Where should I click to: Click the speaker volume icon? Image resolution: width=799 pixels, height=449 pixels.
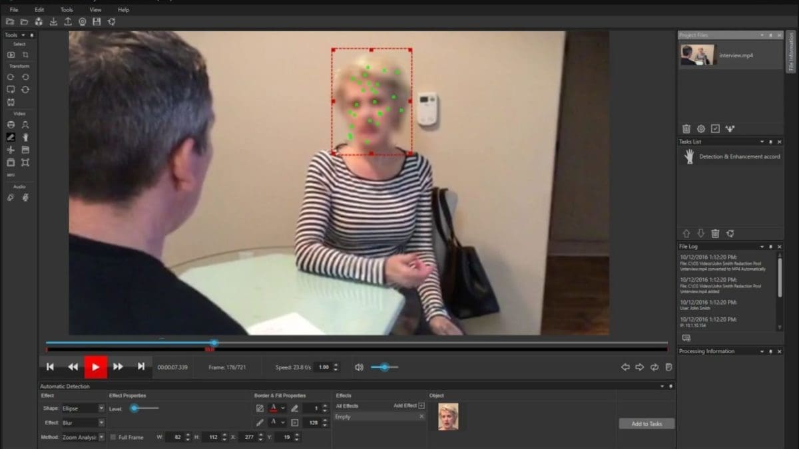[359, 367]
